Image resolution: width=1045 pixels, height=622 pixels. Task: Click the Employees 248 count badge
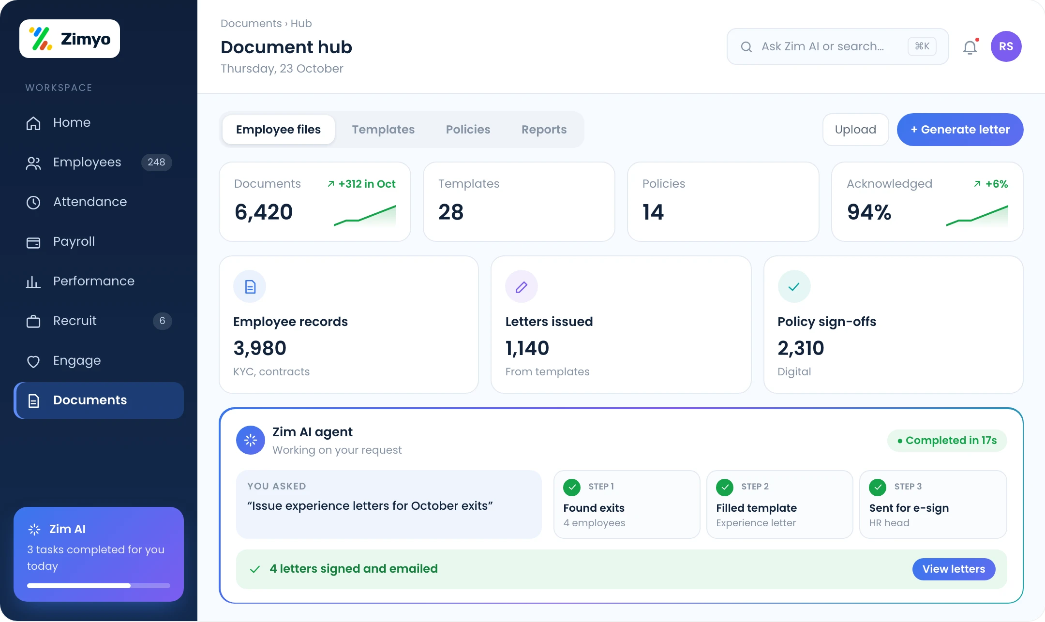156,163
